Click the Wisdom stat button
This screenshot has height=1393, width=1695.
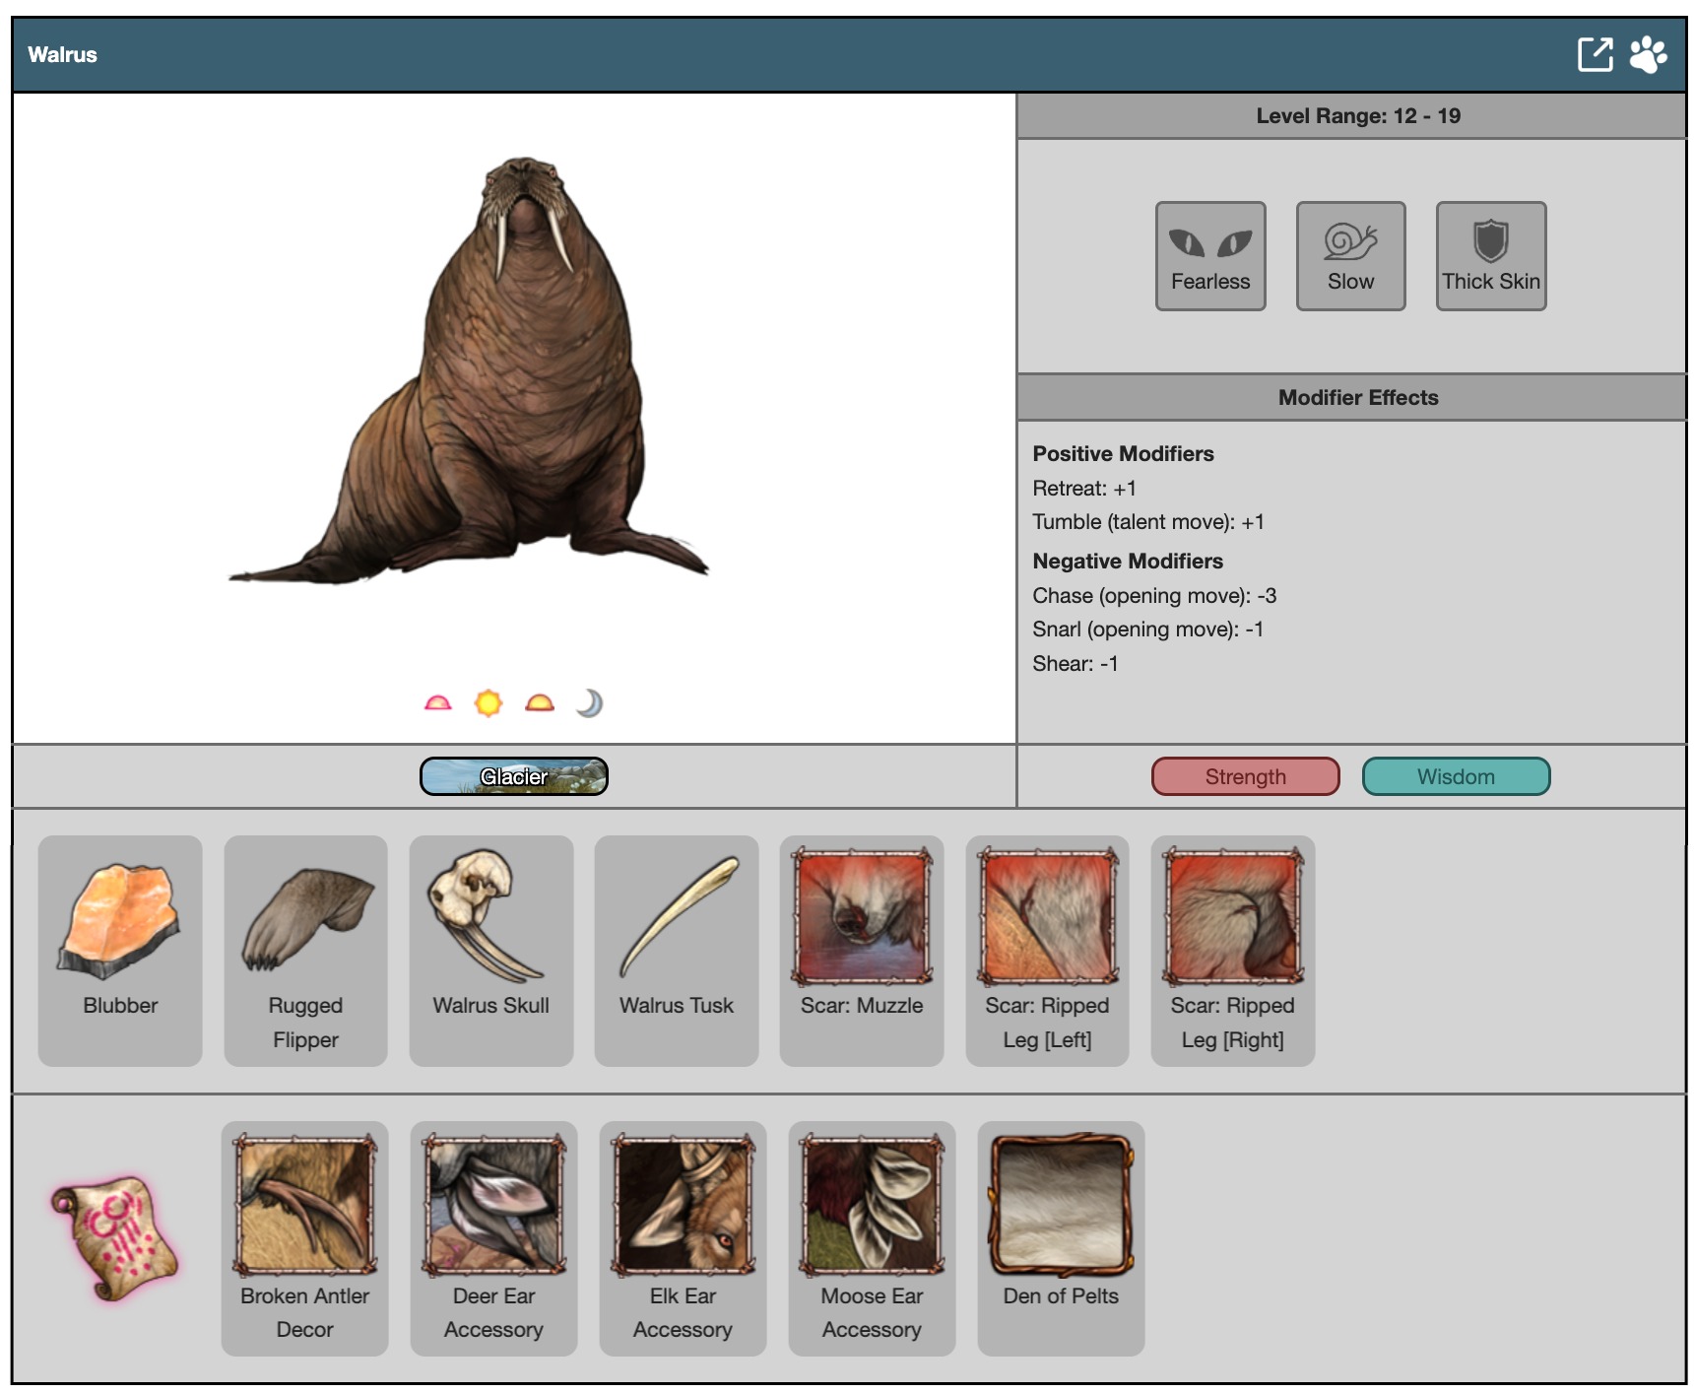tap(1455, 776)
